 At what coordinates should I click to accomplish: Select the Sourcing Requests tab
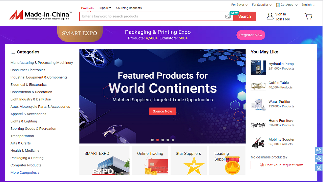point(129,8)
